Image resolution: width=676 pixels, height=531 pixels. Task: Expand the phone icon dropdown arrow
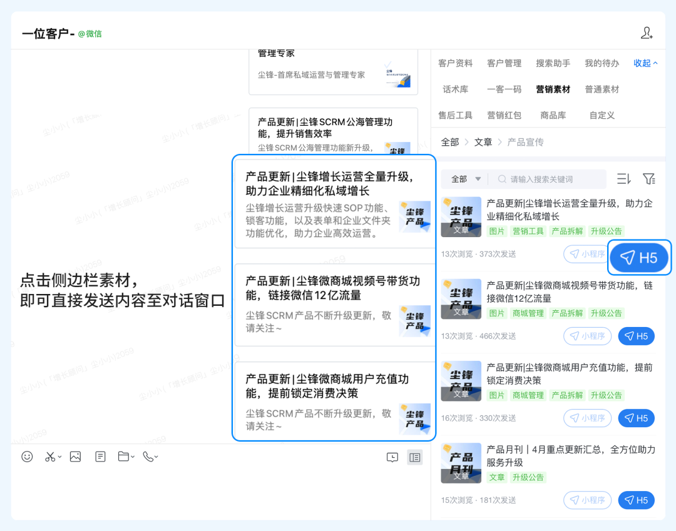pyautogui.click(x=156, y=457)
